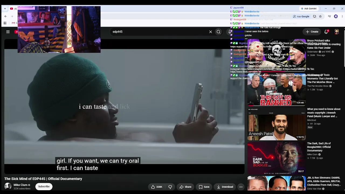Download the video
Screen dimensions: 345x194
click(225, 187)
